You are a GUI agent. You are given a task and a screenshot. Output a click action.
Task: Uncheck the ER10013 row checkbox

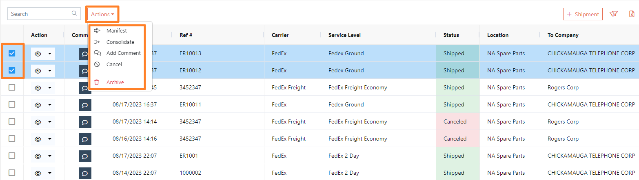click(12, 53)
